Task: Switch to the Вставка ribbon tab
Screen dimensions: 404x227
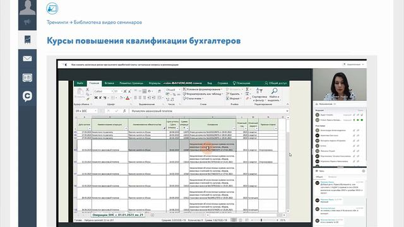Action: pos(109,83)
